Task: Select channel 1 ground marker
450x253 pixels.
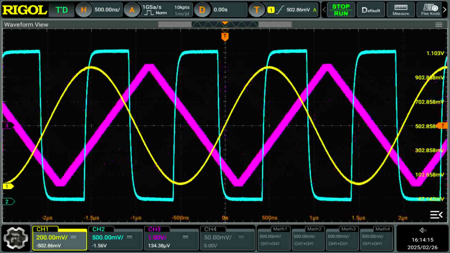Action: point(8,186)
